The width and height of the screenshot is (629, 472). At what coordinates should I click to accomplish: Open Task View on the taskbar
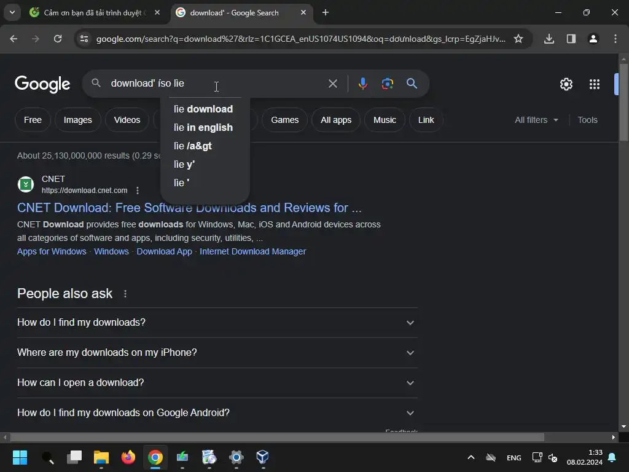coord(74,457)
